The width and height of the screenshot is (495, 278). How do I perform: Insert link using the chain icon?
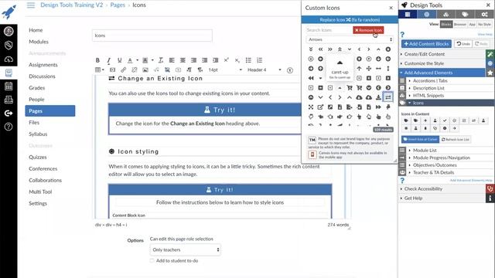124,69
